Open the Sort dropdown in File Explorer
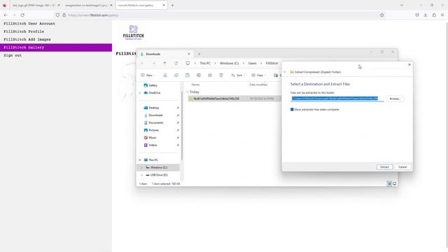The width and height of the screenshot is (448, 252). (x=238, y=75)
